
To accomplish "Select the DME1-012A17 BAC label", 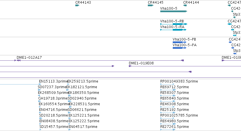I will [x=29, y=58].
